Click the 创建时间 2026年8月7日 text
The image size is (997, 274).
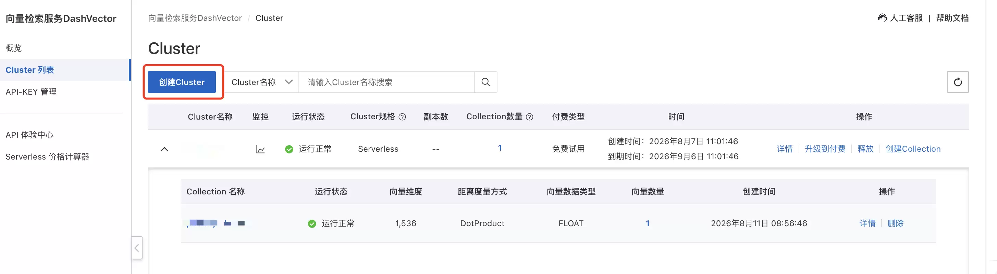click(673, 141)
